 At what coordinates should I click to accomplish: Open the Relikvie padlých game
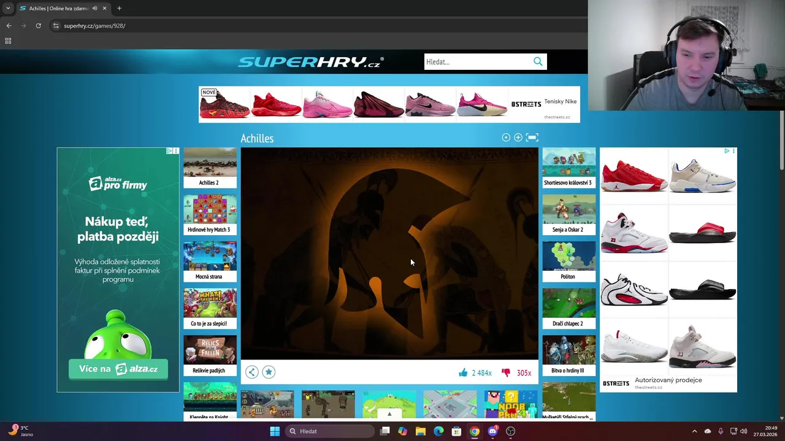point(210,356)
